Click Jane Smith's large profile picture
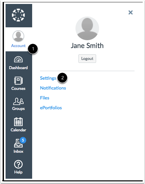 pyautogui.click(x=87, y=28)
